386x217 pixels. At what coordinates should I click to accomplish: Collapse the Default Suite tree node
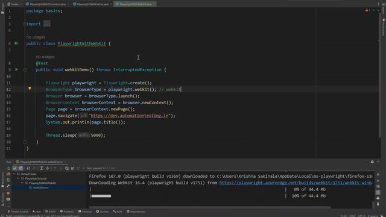pyautogui.click(x=14, y=174)
